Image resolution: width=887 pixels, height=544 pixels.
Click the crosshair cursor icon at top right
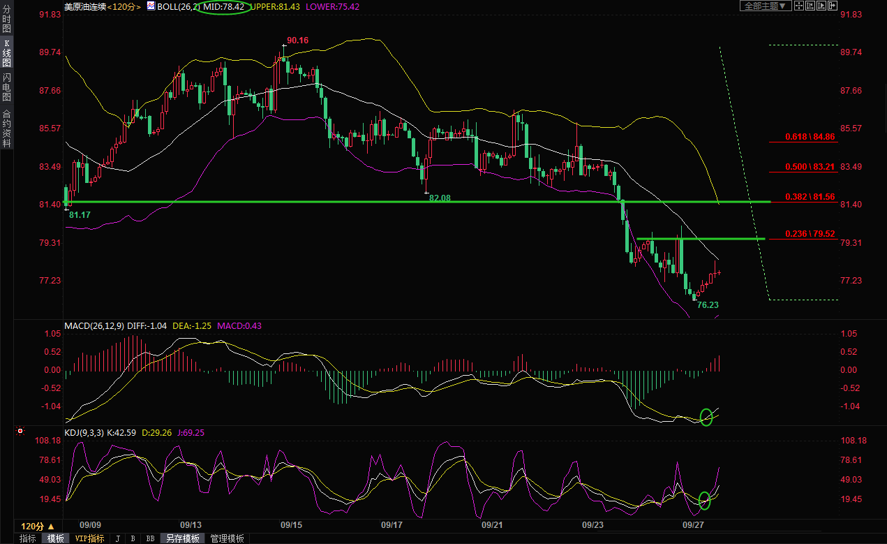click(x=798, y=6)
